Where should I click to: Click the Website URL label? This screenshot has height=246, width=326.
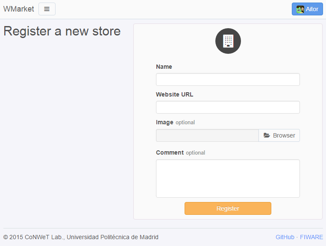point(175,94)
